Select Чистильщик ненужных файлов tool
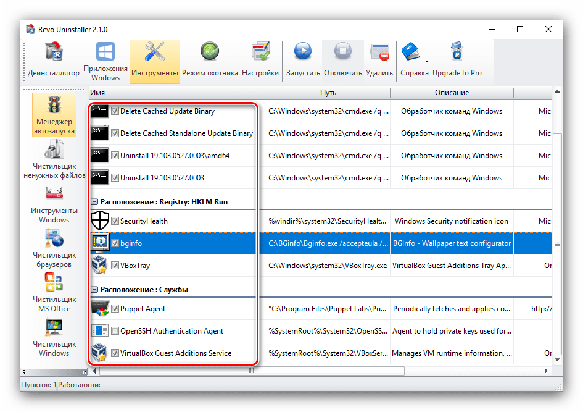This screenshot has height=412, width=583. (54, 160)
